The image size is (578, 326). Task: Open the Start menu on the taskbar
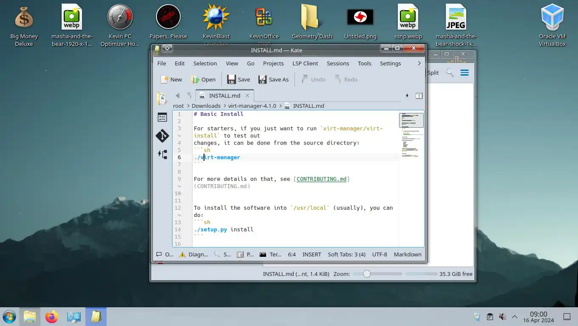pyautogui.click(x=9, y=317)
